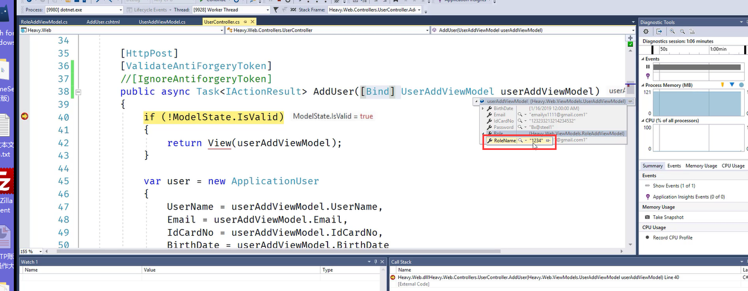
Task: Click Take Snapshot link
Action: [x=668, y=217]
